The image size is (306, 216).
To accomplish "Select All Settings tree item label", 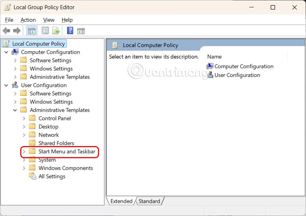I will (52, 176).
